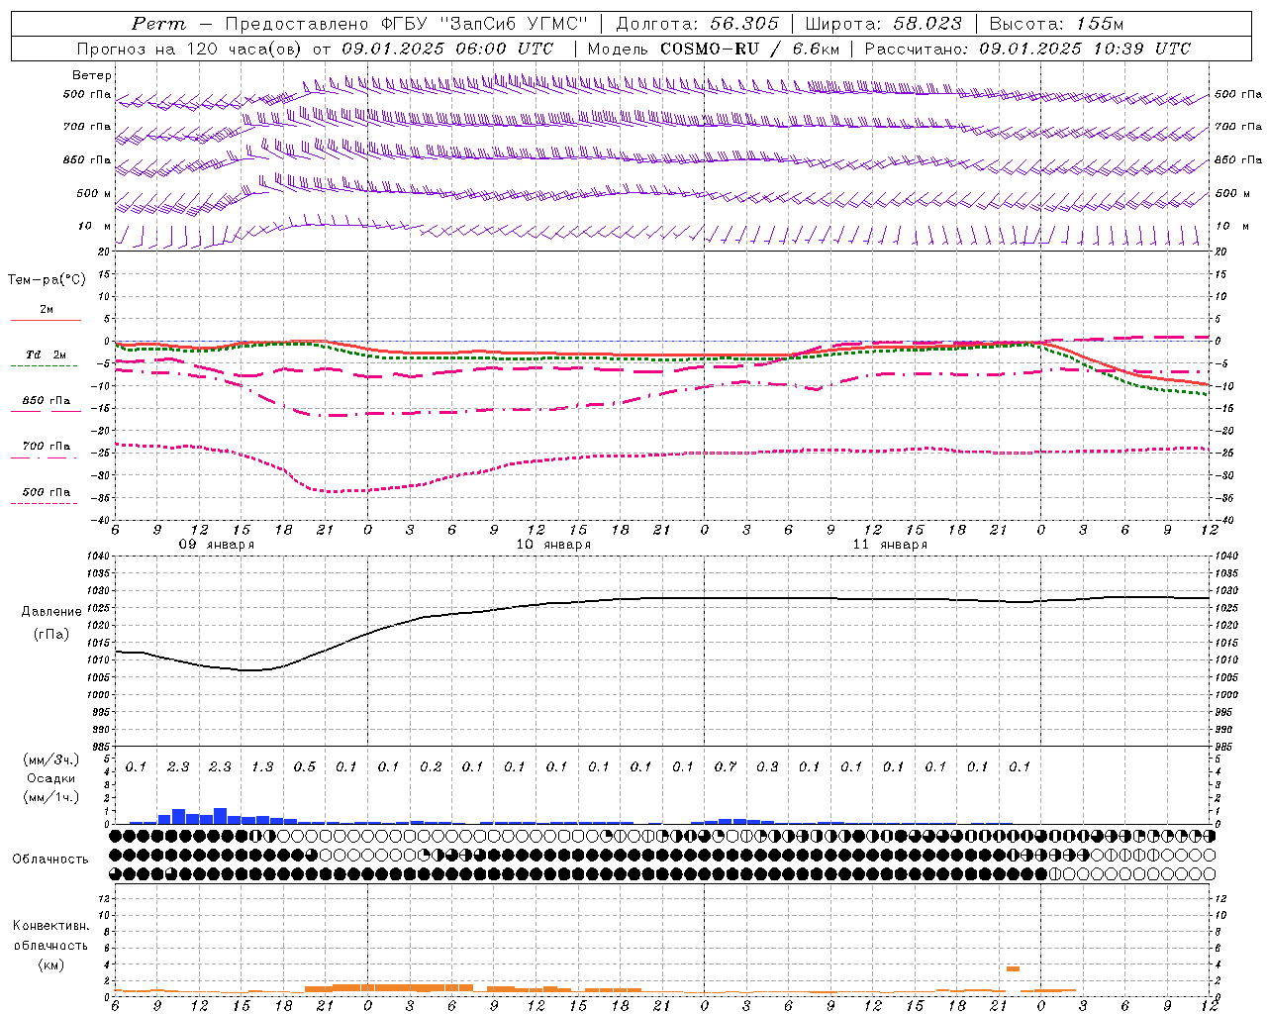Click the precipitation value "0.2"
This screenshot has height=1014, width=1267.
[431, 767]
